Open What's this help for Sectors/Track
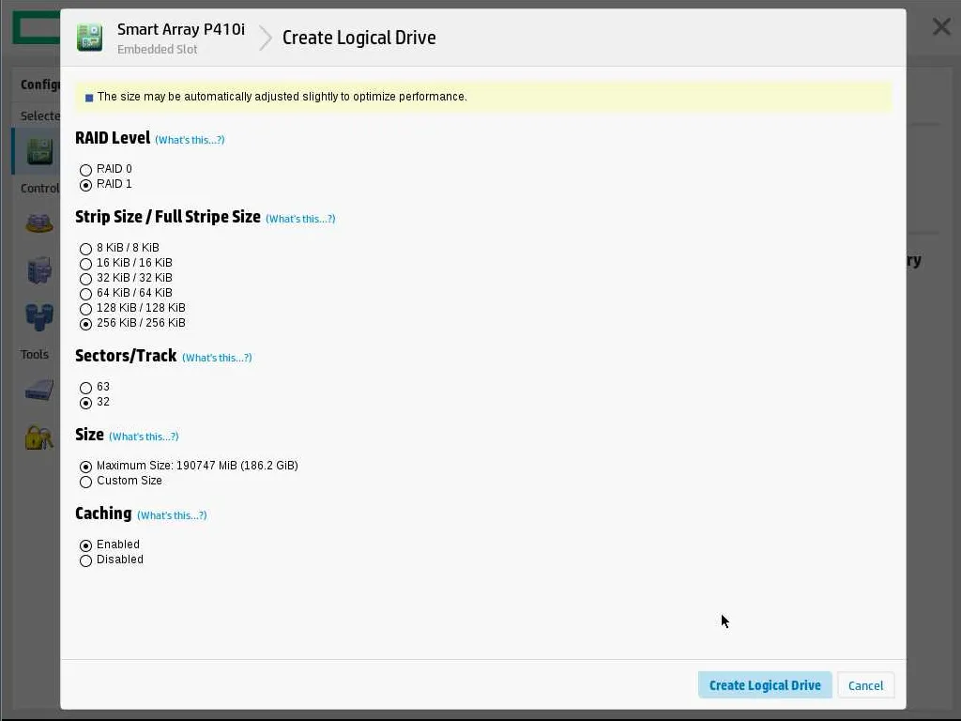Screen dimensions: 961x721 pyautogui.click(x=217, y=358)
